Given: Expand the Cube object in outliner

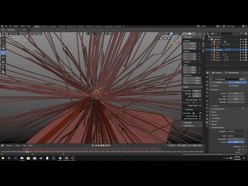Looking at the screenshot, I should coord(212,44).
